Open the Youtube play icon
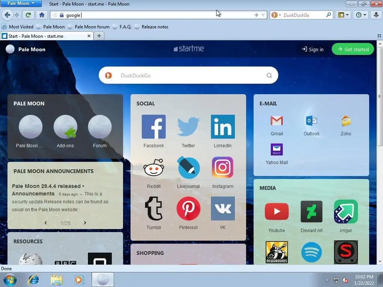 (x=277, y=212)
